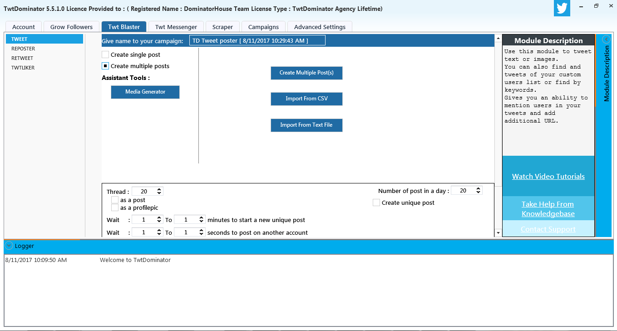Minimize the TwtDominator window
Image resolution: width=617 pixels, height=331 pixels.
pos(581,6)
